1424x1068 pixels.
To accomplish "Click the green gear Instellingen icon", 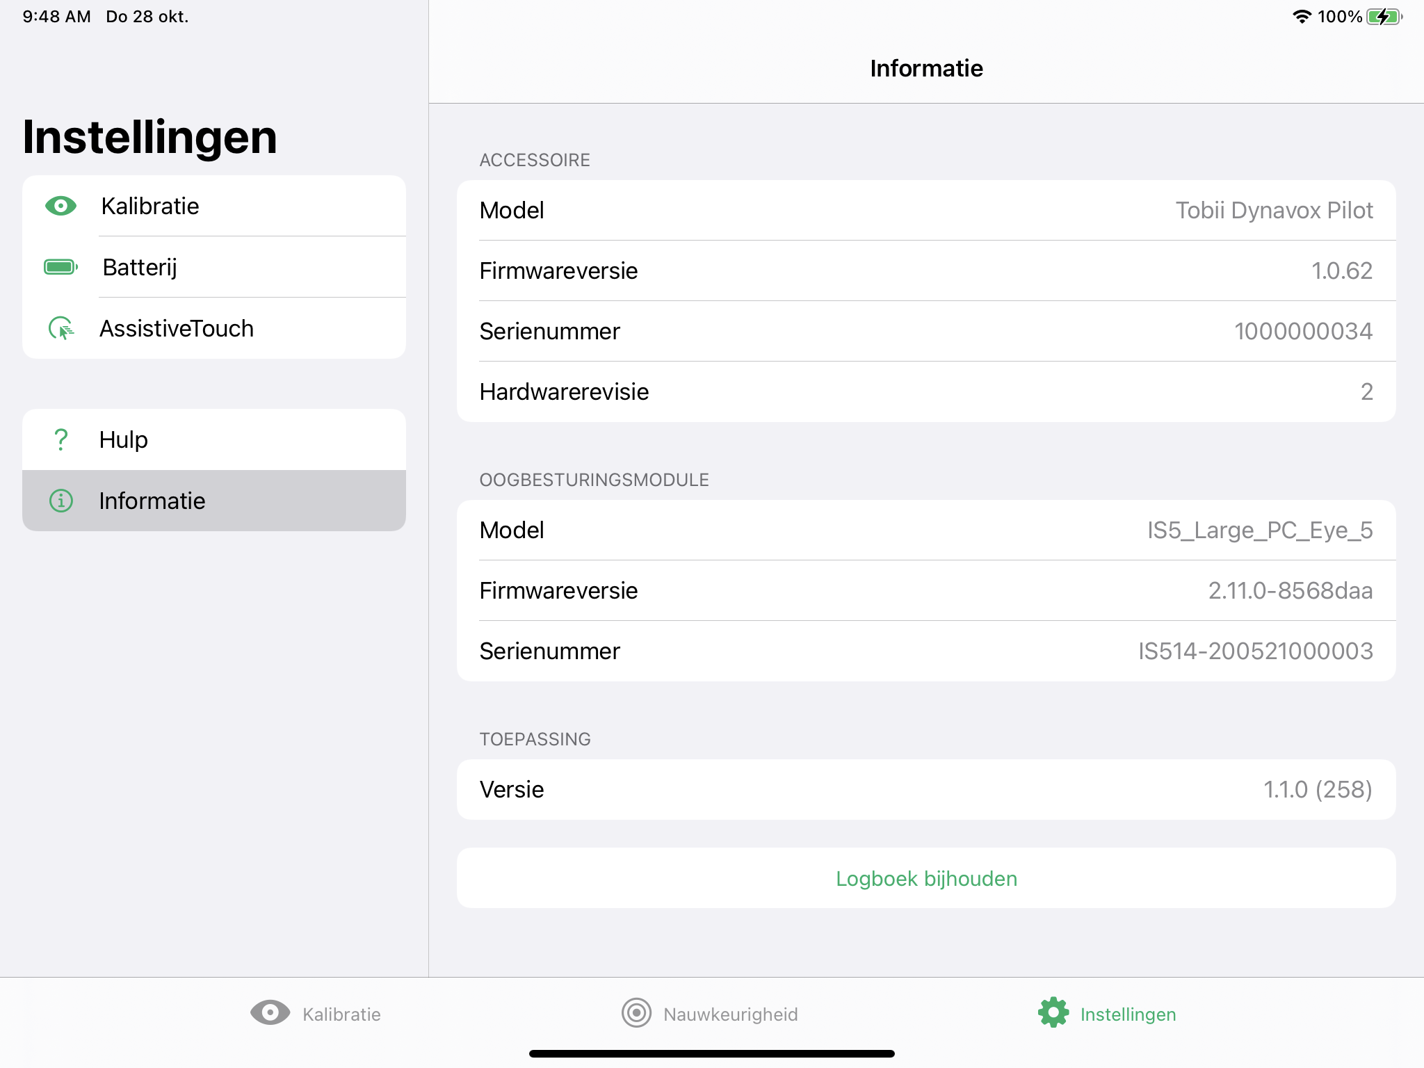I will (1053, 1013).
